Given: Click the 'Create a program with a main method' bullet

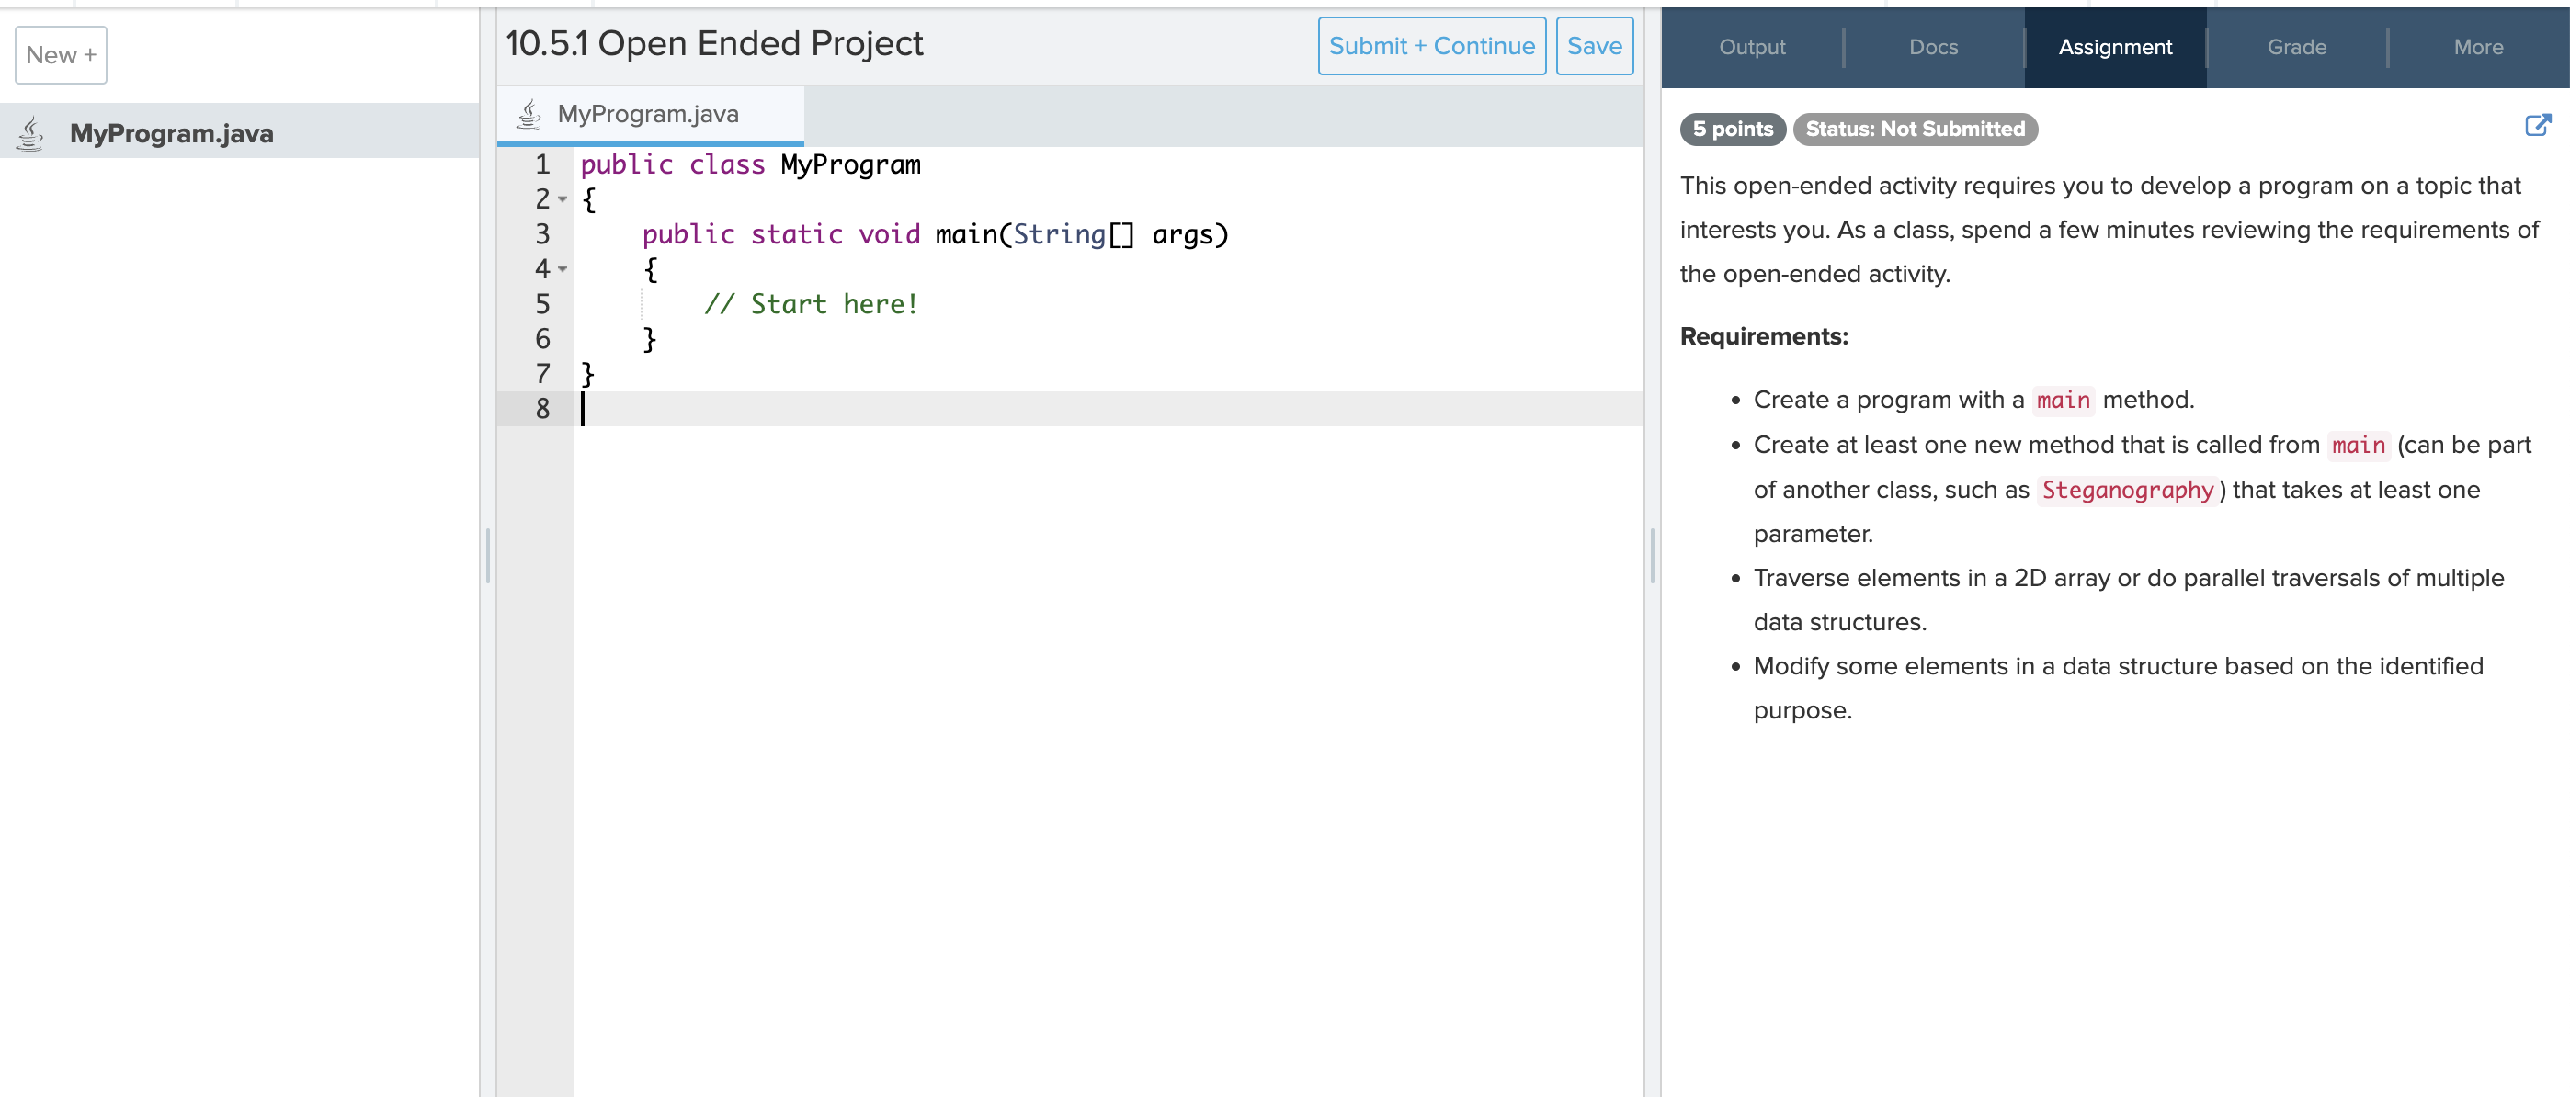Looking at the screenshot, I should click(1973, 400).
